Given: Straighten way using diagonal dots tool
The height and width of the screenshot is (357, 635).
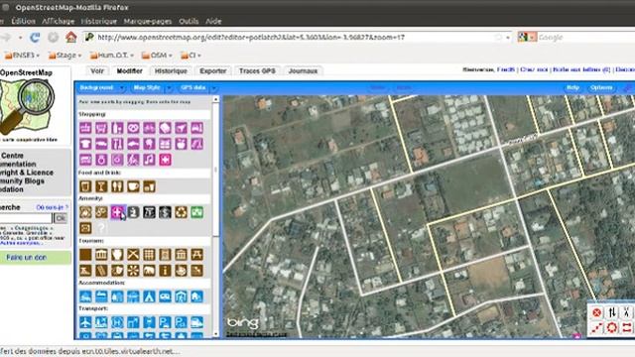Looking at the screenshot, I should click(x=596, y=327).
